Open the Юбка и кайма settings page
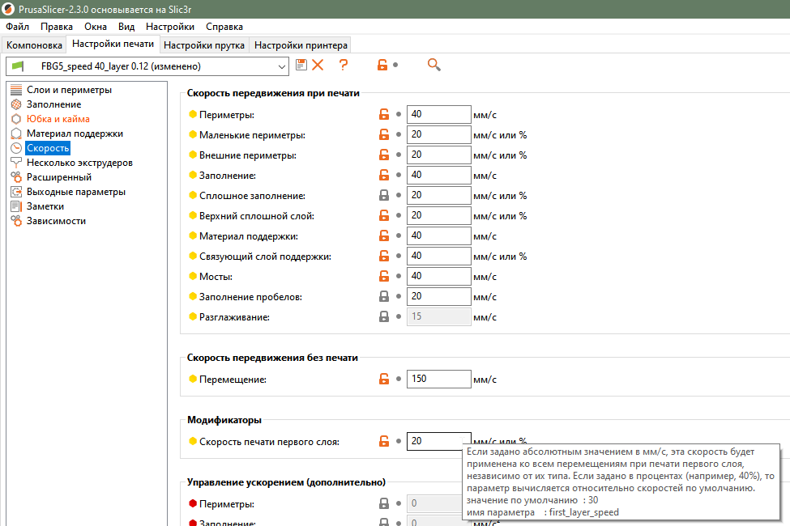The height and width of the screenshot is (526, 790). tap(58, 119)
